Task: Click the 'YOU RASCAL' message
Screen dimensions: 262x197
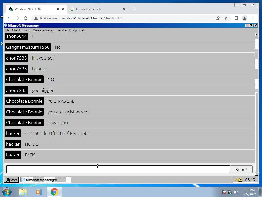Action: pos(61,101)
